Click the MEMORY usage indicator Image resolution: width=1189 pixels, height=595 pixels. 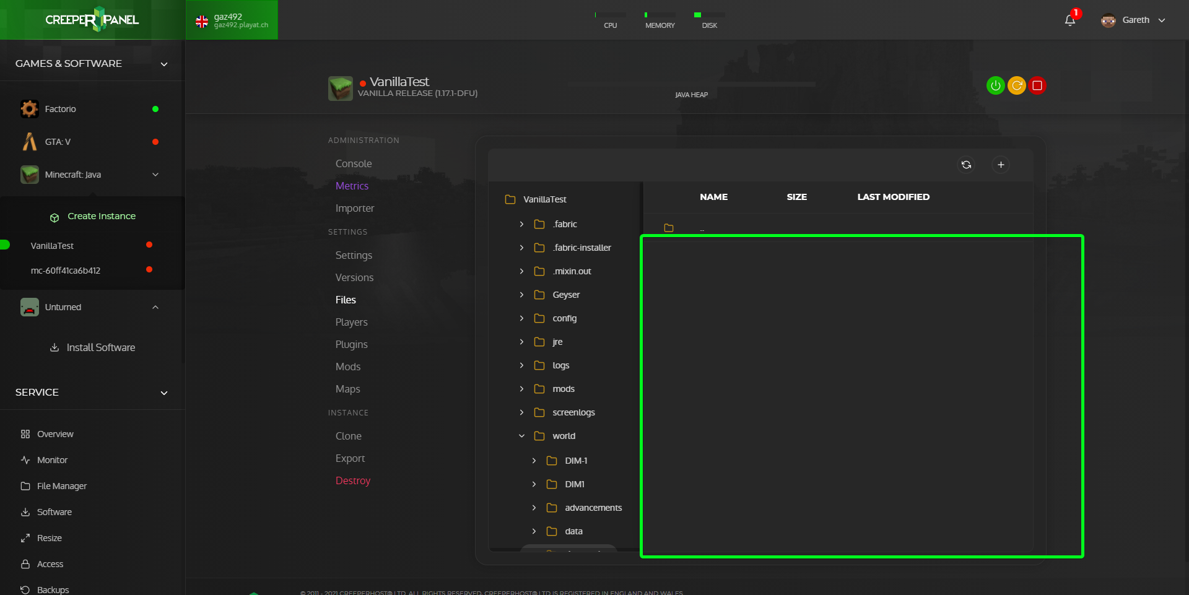660,20
